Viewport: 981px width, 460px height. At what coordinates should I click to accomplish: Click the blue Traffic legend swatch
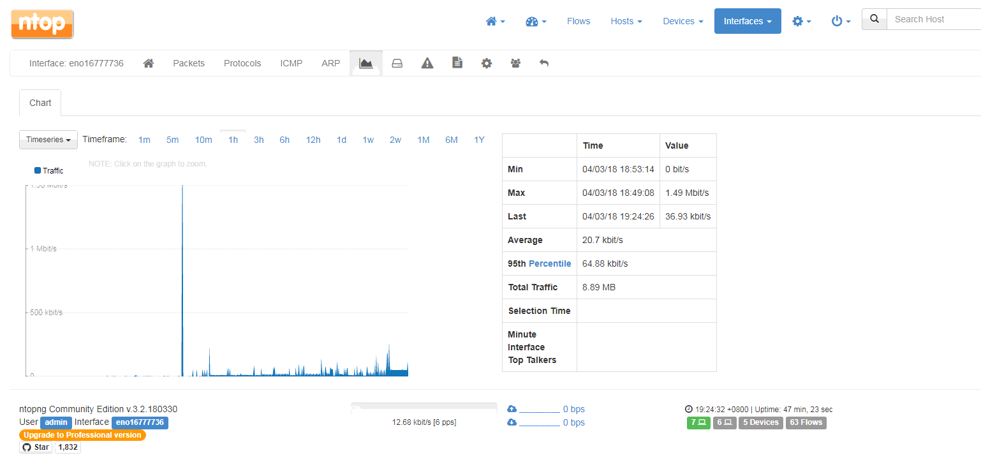click(38, 170)
